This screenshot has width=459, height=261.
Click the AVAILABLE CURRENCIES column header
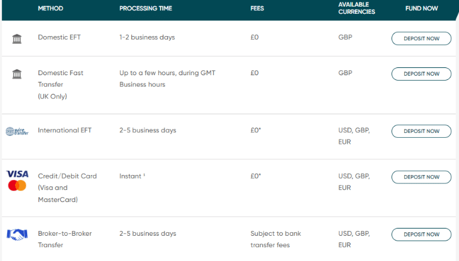point(357,8)
